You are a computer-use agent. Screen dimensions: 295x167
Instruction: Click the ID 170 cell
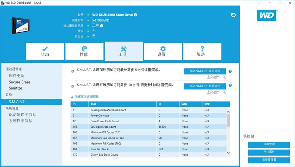tap(79, 155)
